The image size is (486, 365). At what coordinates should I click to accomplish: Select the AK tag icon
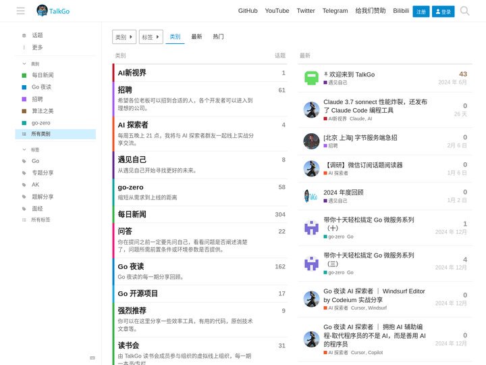(x=24, y=185)
